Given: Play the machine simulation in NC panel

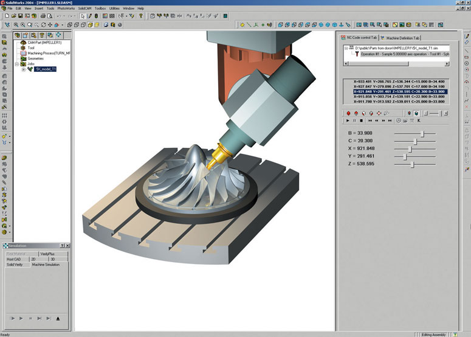Looking at the screenshot, I should pyautogui.click(x=348, y=120).
